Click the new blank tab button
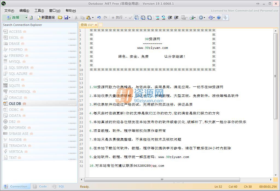 (101, 25)
